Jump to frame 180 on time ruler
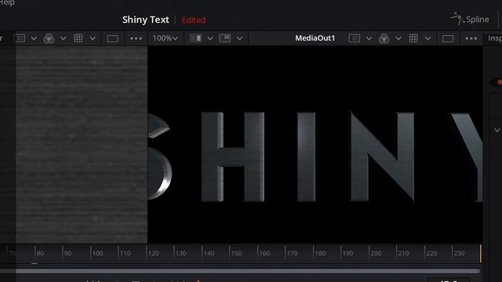 coord(320,253)
